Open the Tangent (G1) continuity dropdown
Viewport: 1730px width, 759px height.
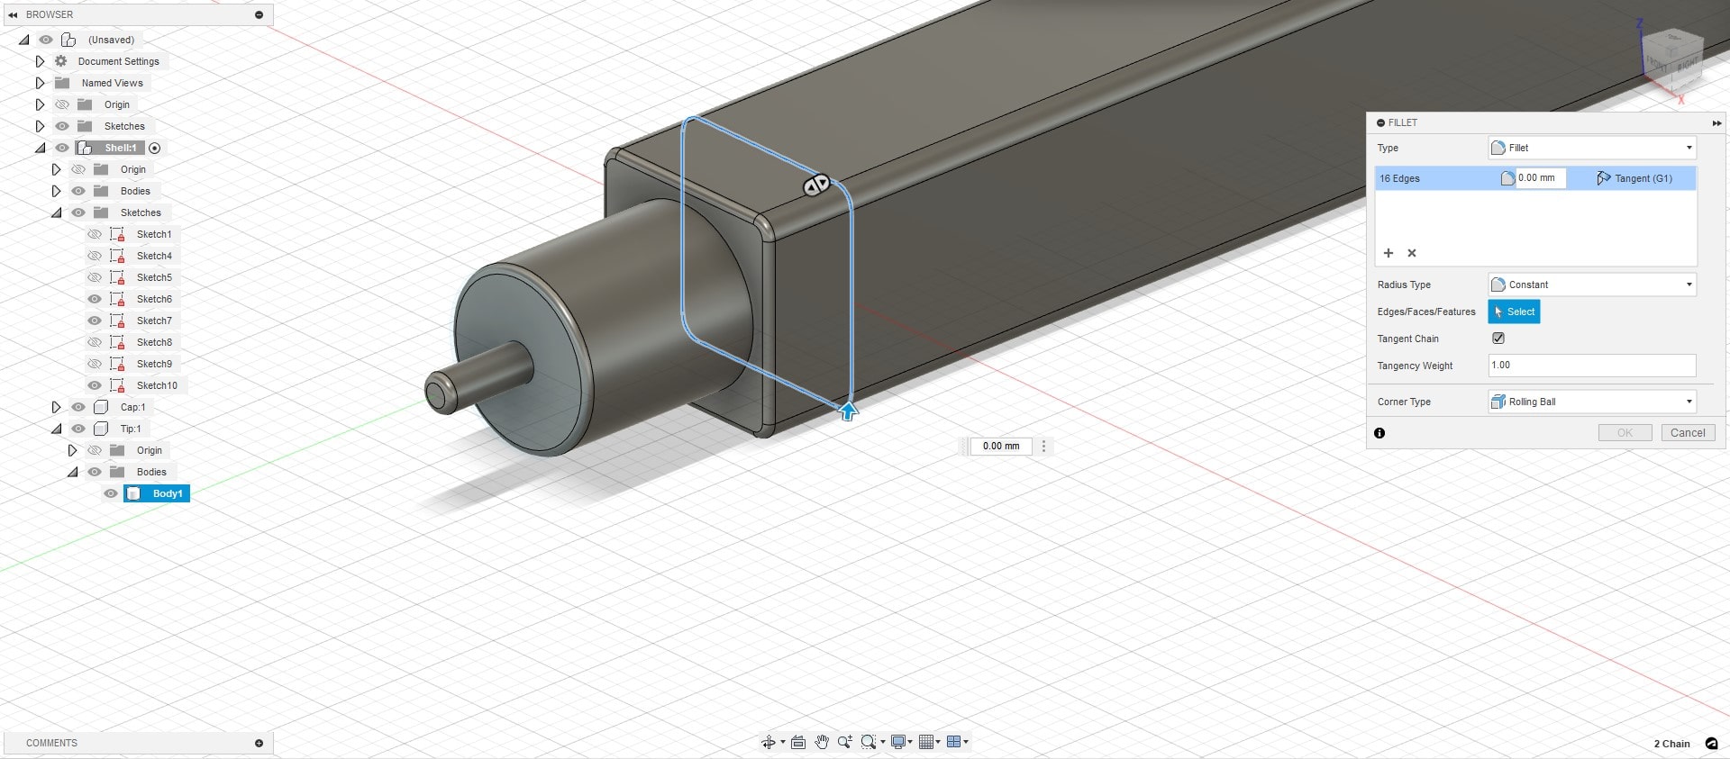1634,178
